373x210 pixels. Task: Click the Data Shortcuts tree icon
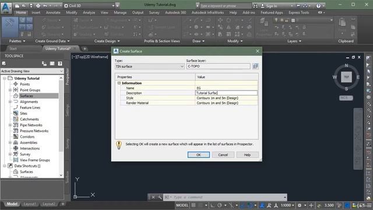10,166
